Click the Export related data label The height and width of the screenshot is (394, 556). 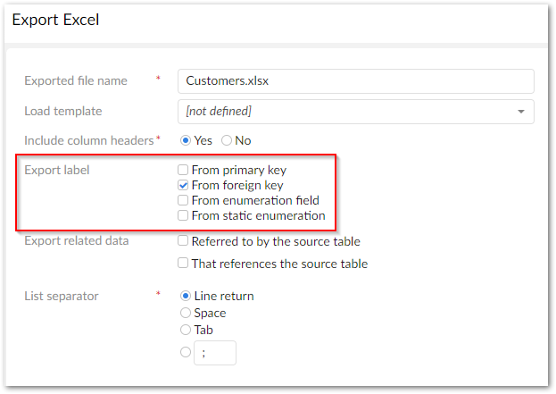76,241
